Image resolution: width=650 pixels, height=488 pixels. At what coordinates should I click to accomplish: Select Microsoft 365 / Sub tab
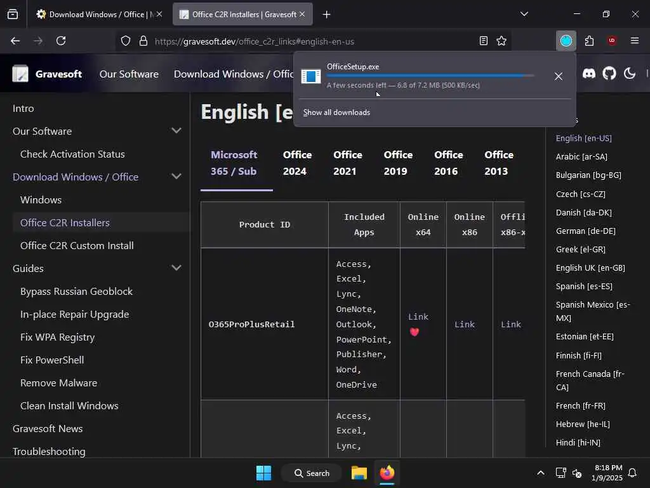(234, 163)
